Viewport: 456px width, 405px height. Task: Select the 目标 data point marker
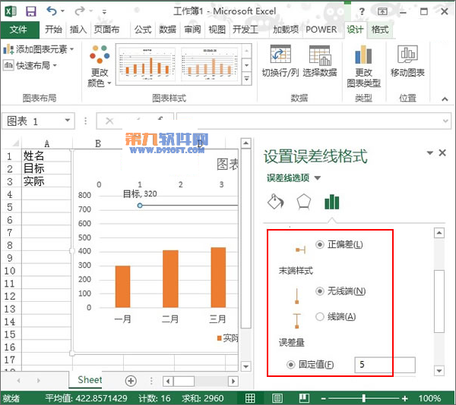(140, 206)
